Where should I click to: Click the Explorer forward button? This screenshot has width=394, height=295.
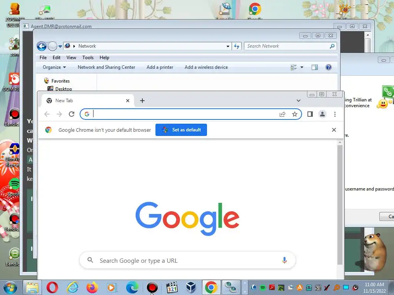52,46
